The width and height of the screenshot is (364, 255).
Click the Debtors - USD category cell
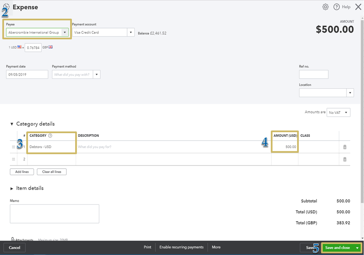click(51, 147)
